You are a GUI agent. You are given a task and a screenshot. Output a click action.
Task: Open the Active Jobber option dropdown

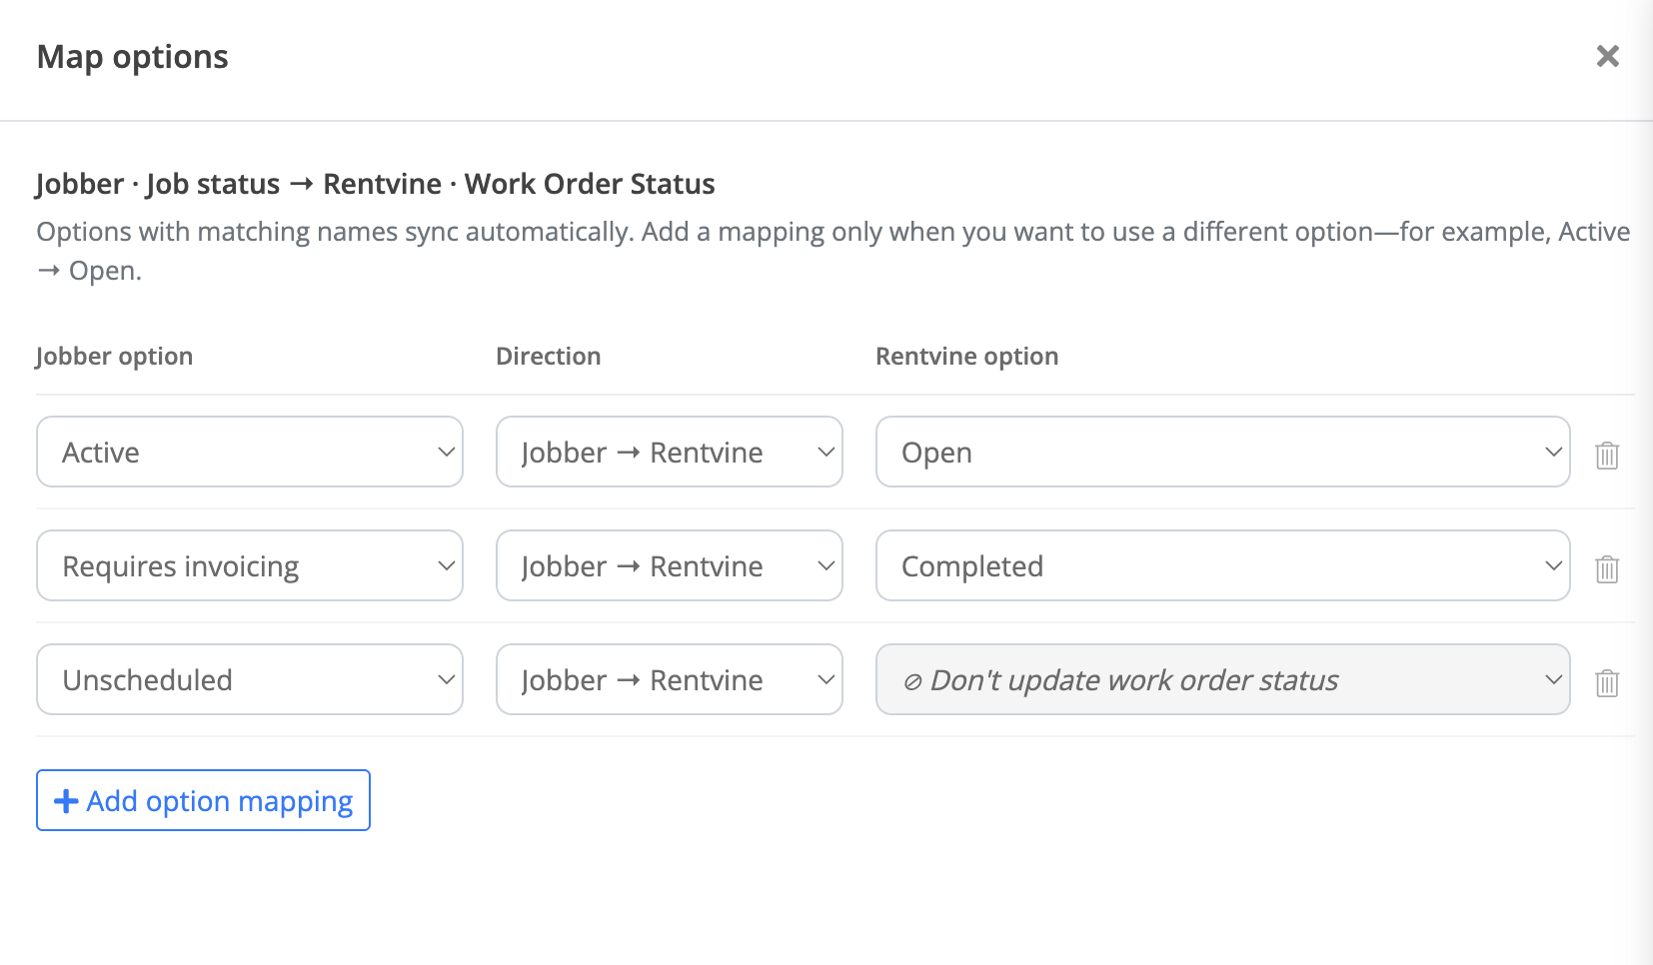coord(250,452)
